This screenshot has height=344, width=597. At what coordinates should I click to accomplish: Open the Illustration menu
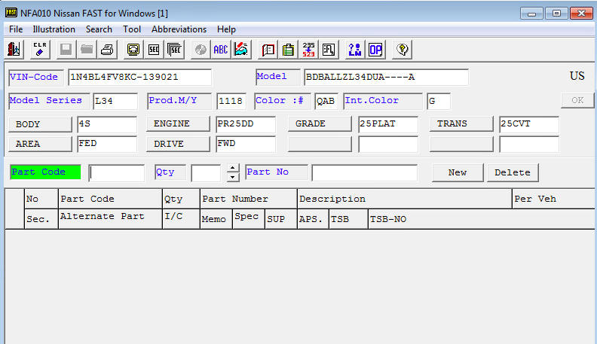[x=54, y=29]
